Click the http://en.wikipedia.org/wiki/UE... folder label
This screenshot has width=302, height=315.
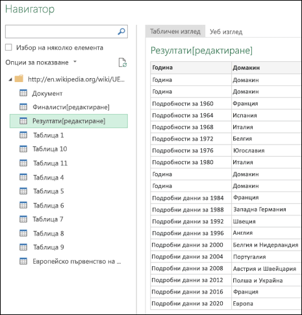pos(76,79)
